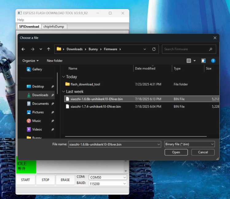Viewport: 230px width, 199px height.
Task: Toggle the preview pane icon
Action: coord(203,61)
